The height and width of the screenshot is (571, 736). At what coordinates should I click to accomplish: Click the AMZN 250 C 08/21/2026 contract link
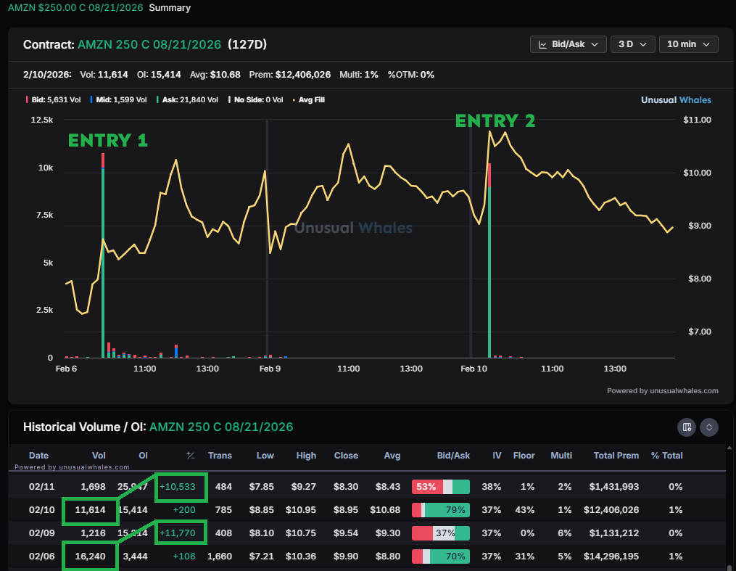(x=149, y=44)
